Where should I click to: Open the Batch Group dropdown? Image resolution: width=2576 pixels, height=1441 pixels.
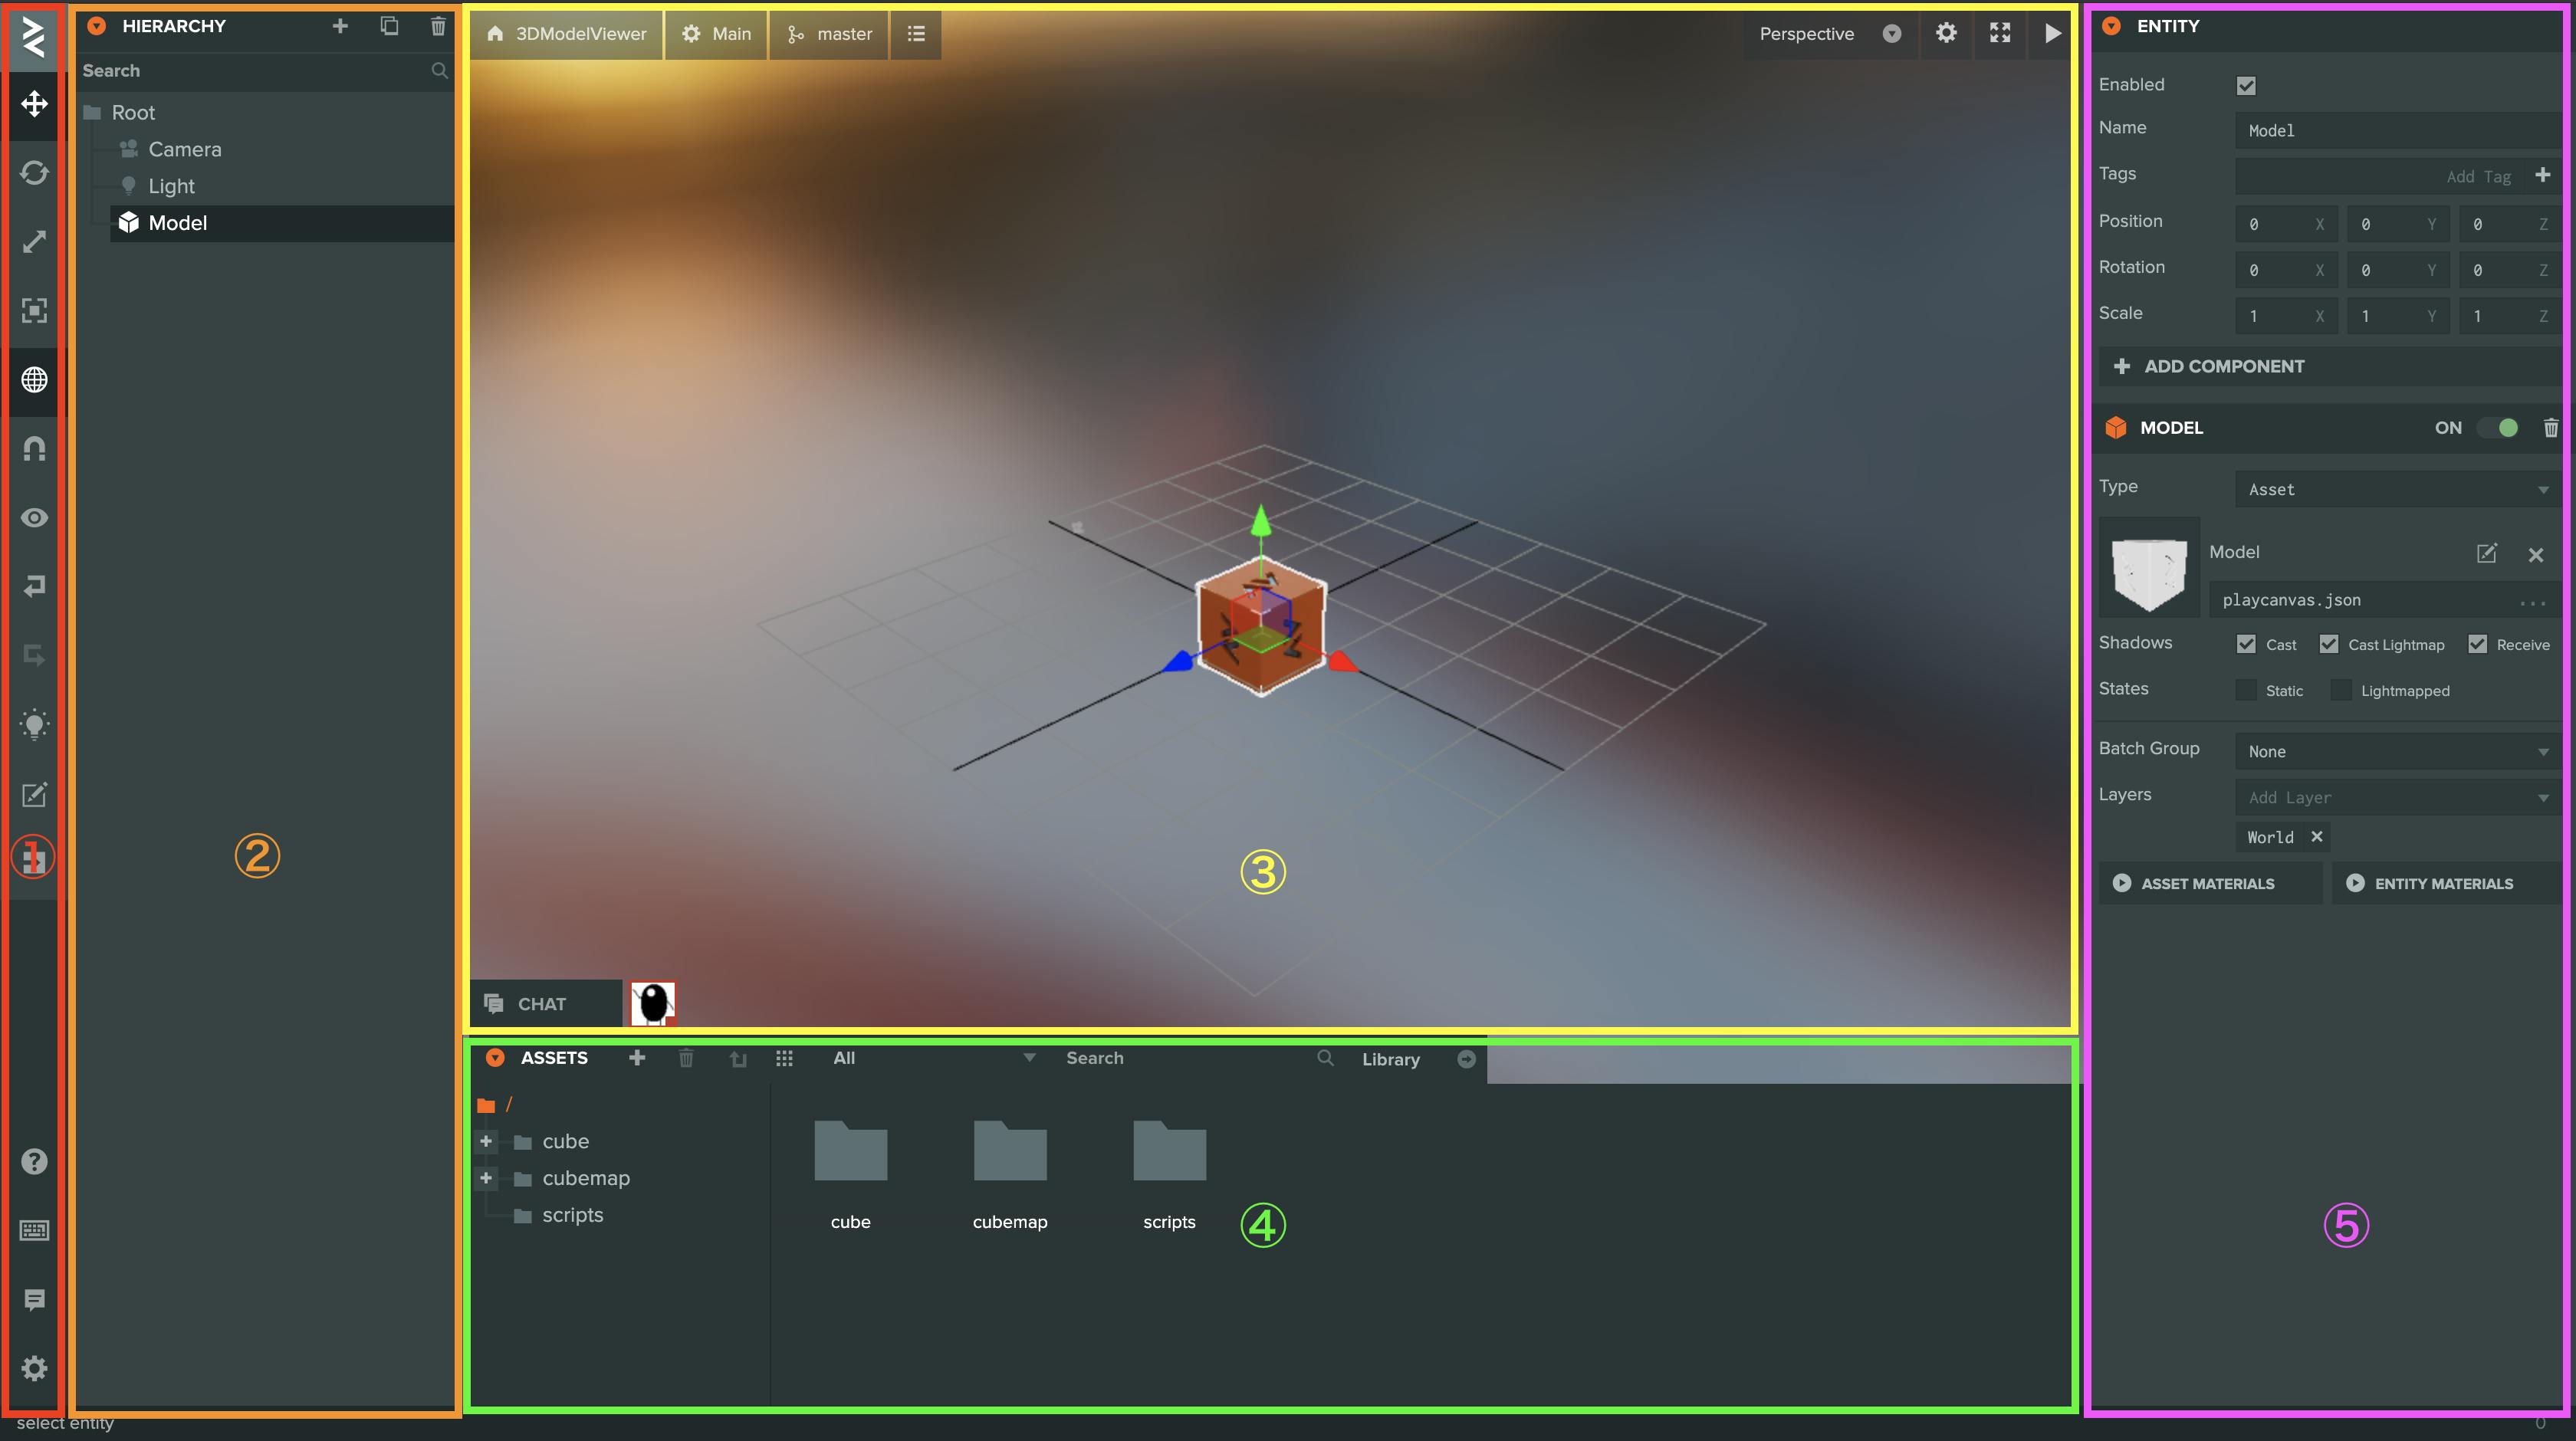tap(2398, 752)
